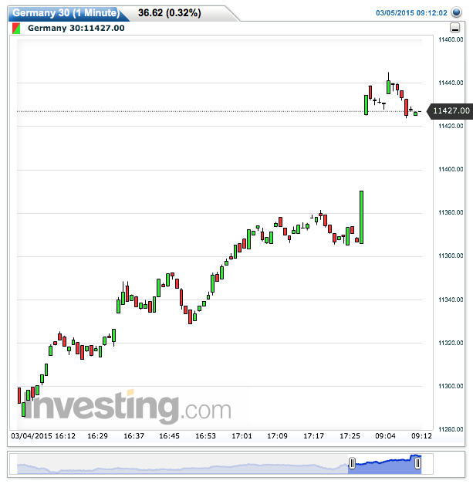Click the 16:53 time axis label
This screenshot has width=473, height=484.
pos(205,436)
